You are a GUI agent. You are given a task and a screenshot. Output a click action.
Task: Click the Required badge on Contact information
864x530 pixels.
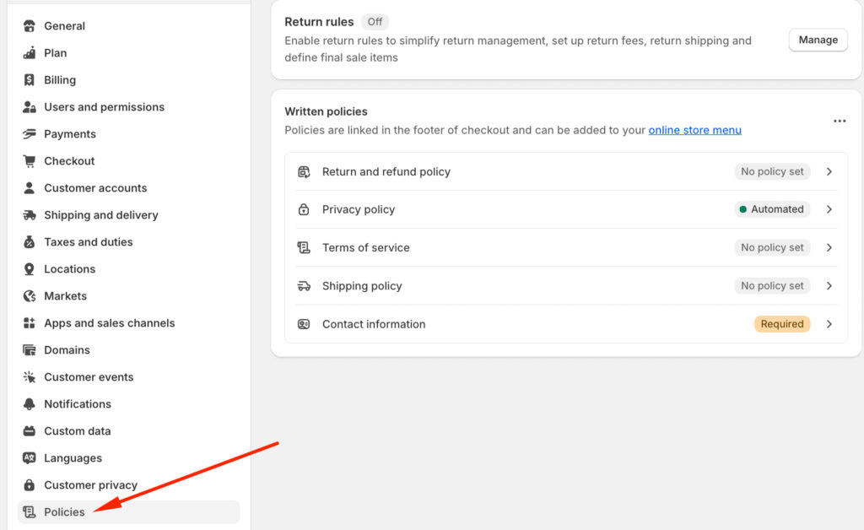coord(781,324)
